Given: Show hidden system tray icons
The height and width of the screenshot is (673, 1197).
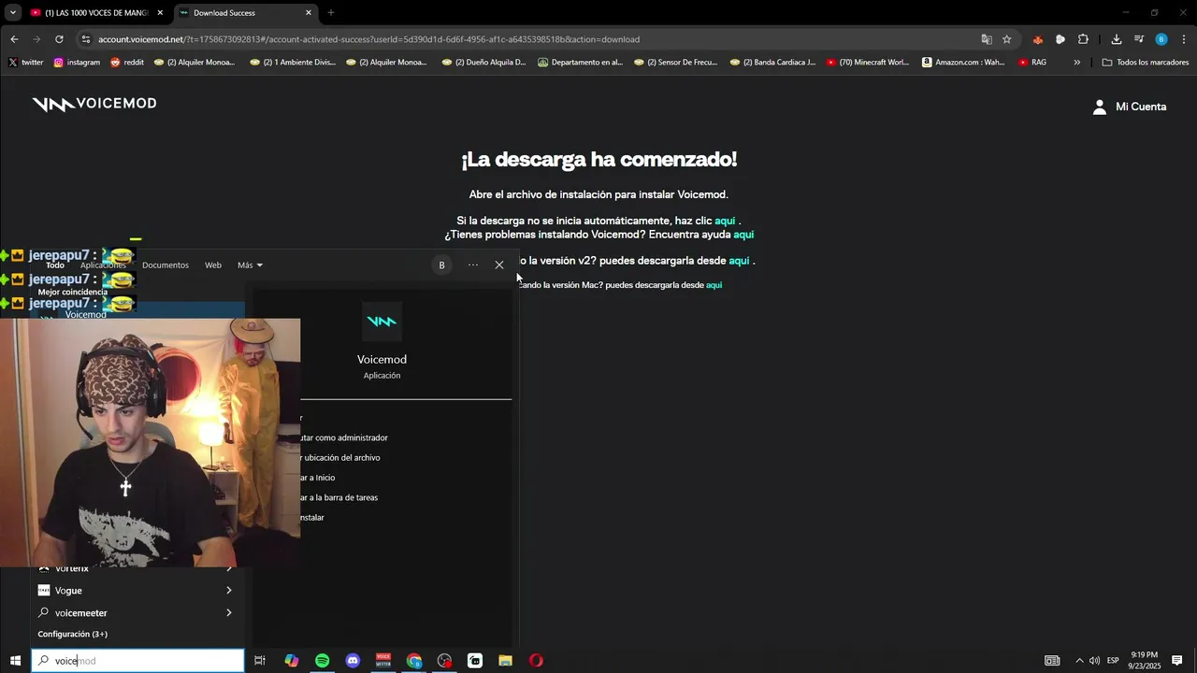Looking at the screenshot, I should coord(1079,661).
